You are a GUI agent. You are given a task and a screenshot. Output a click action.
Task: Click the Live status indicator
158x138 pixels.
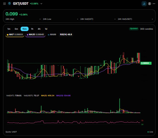[150, 132]
